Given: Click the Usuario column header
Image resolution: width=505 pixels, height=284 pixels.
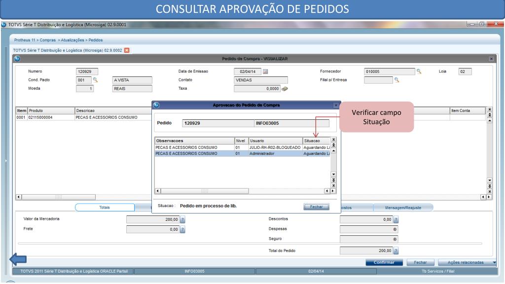Looking at the screenshot, I should (x=275, y=141).
